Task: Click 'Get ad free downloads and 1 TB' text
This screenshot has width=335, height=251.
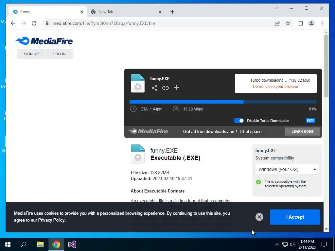Action: pyautogui.click(x=222, y=131)
